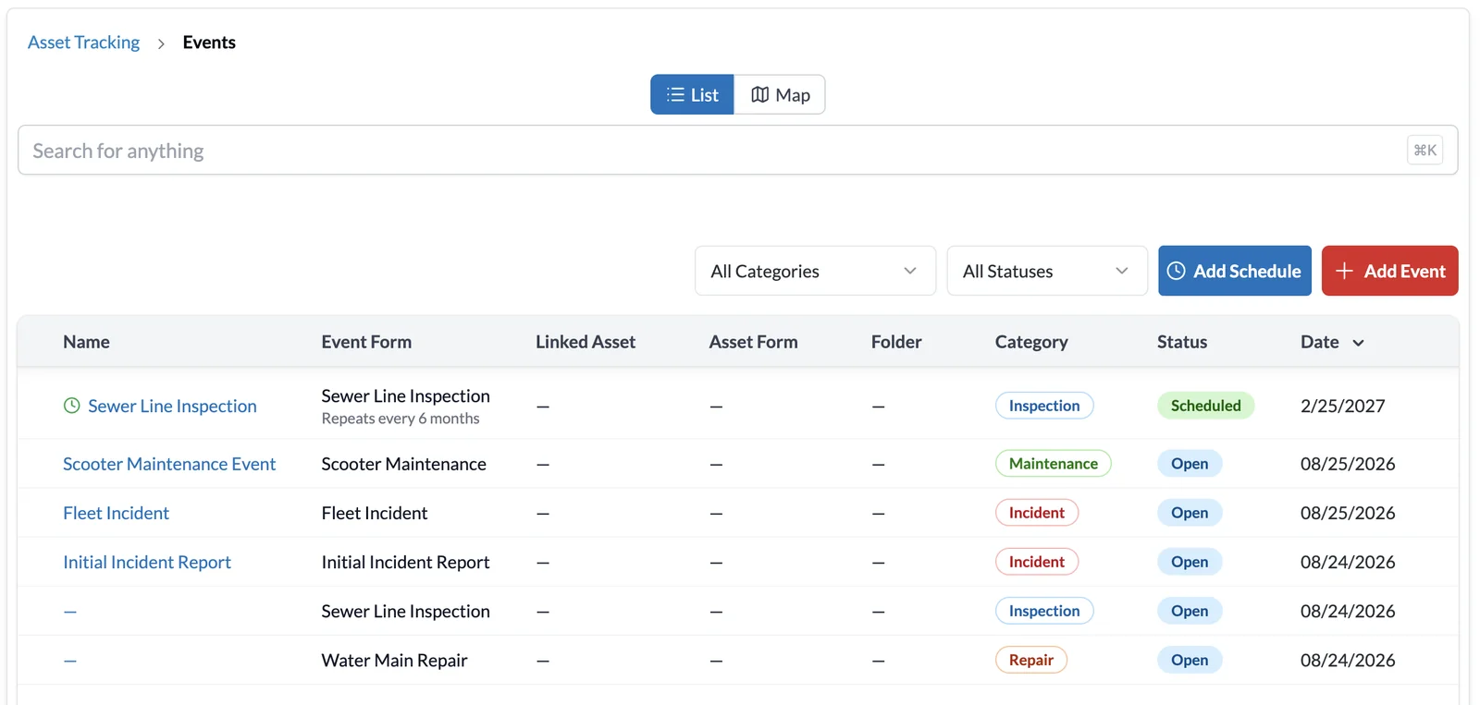Click Inspection badge in the 2/25/2027 row
This screenshot has width=1480, height=705.
[x=1044, y=406]
